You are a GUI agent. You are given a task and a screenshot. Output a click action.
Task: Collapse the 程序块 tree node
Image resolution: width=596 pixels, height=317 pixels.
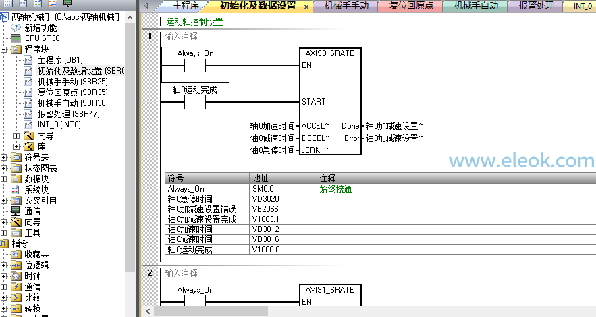[4, 49]
